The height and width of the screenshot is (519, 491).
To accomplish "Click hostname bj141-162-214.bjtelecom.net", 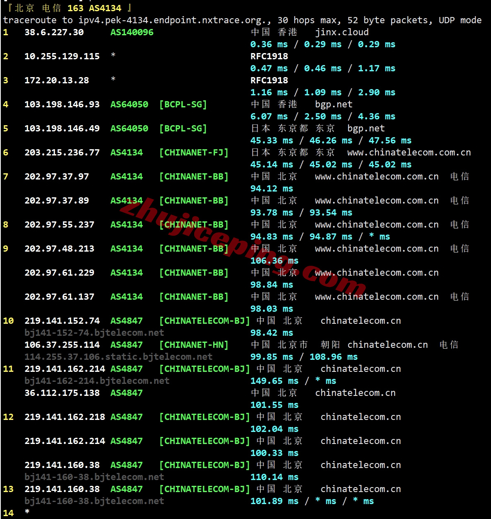I will [x=97, y=381].
